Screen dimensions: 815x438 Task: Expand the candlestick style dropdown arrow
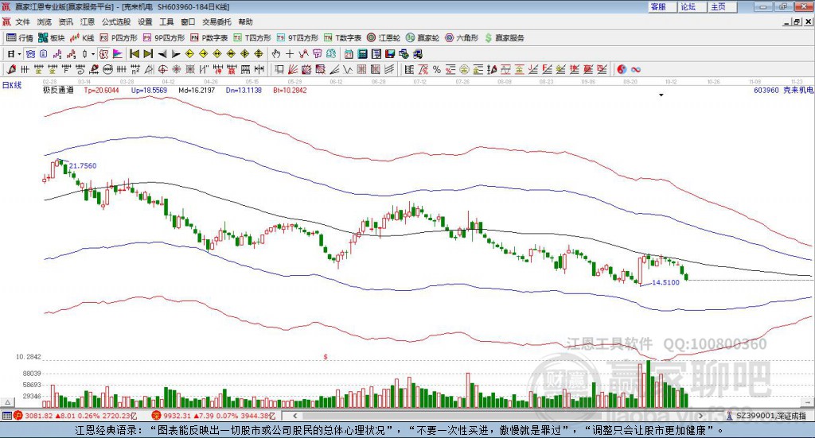click(x=93, y=54)
